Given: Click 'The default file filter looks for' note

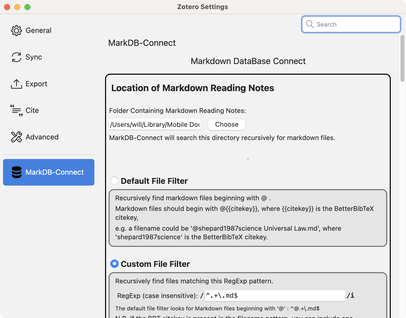Looking at the screenshot, I should click(217, 308).
